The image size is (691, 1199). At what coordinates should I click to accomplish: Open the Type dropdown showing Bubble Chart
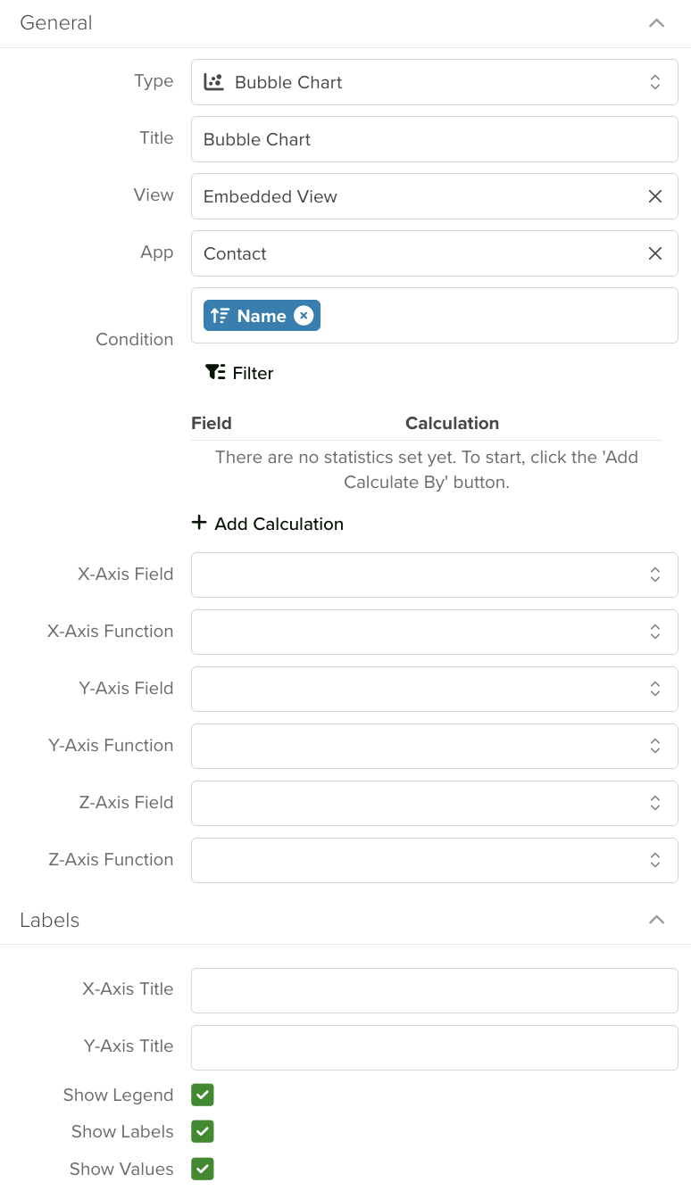click(435, 82)
